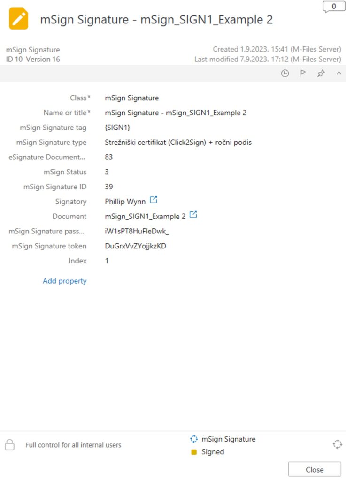346x480 pixels.
Task: Open Phillip Wynn in a new window icon
Action: [154, 200]
